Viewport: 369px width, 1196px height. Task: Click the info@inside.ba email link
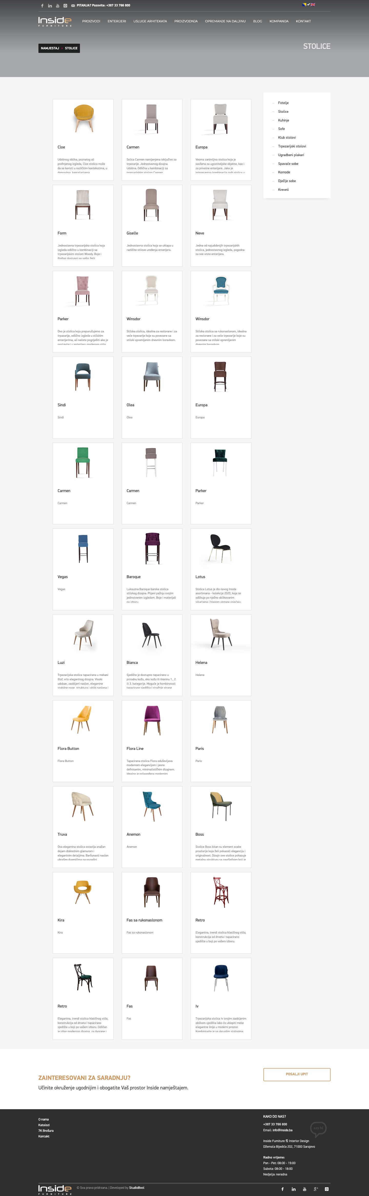[282, 1129]
